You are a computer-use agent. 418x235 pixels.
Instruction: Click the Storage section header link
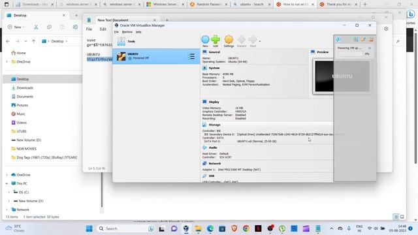point(214,125)
